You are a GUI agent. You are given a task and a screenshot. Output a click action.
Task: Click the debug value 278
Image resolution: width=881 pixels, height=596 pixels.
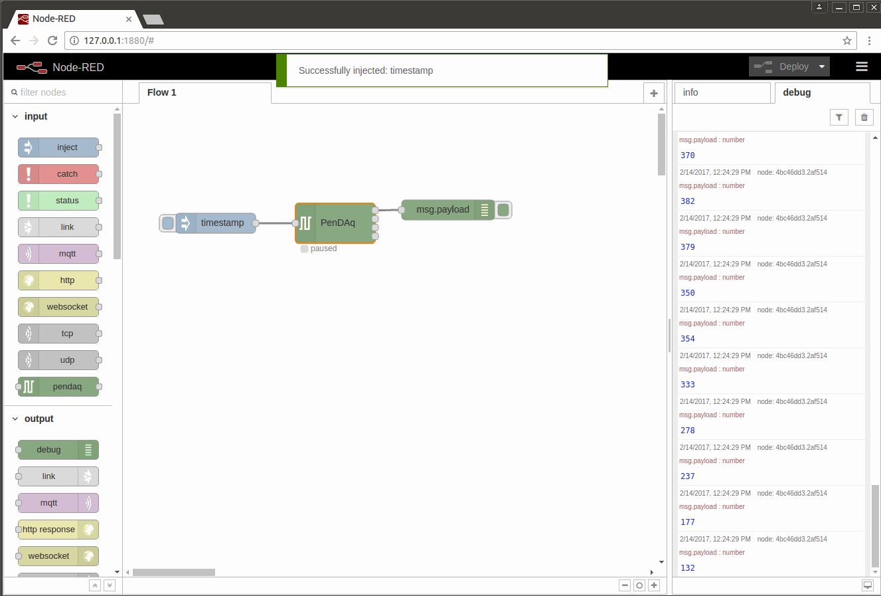coord(688,431)
